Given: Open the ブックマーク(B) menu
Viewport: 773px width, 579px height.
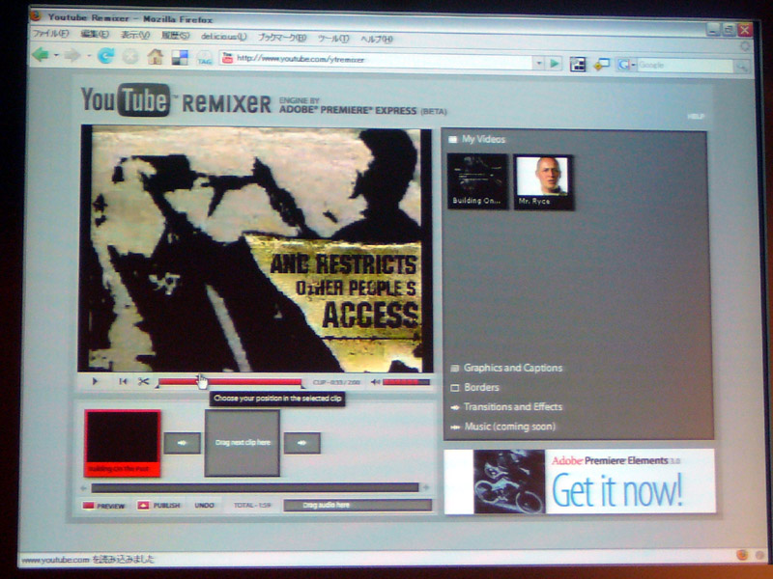Looking at the screenshot, I should (x=282, y=38).
